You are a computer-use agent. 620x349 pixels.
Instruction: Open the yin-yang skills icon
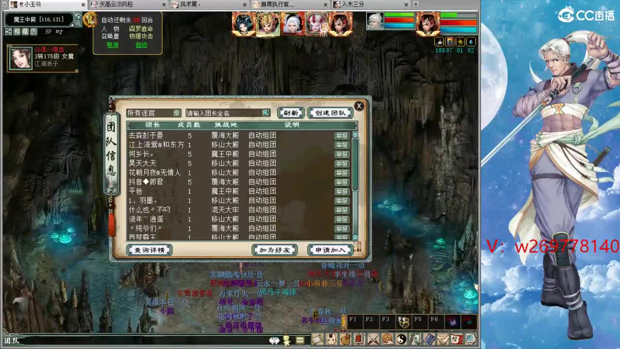pos(401,339)
